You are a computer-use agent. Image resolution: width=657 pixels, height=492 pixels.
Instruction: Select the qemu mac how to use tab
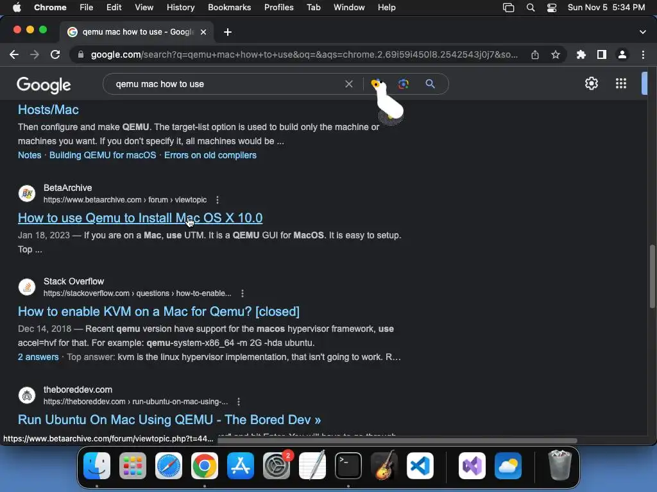pos(137,32)
